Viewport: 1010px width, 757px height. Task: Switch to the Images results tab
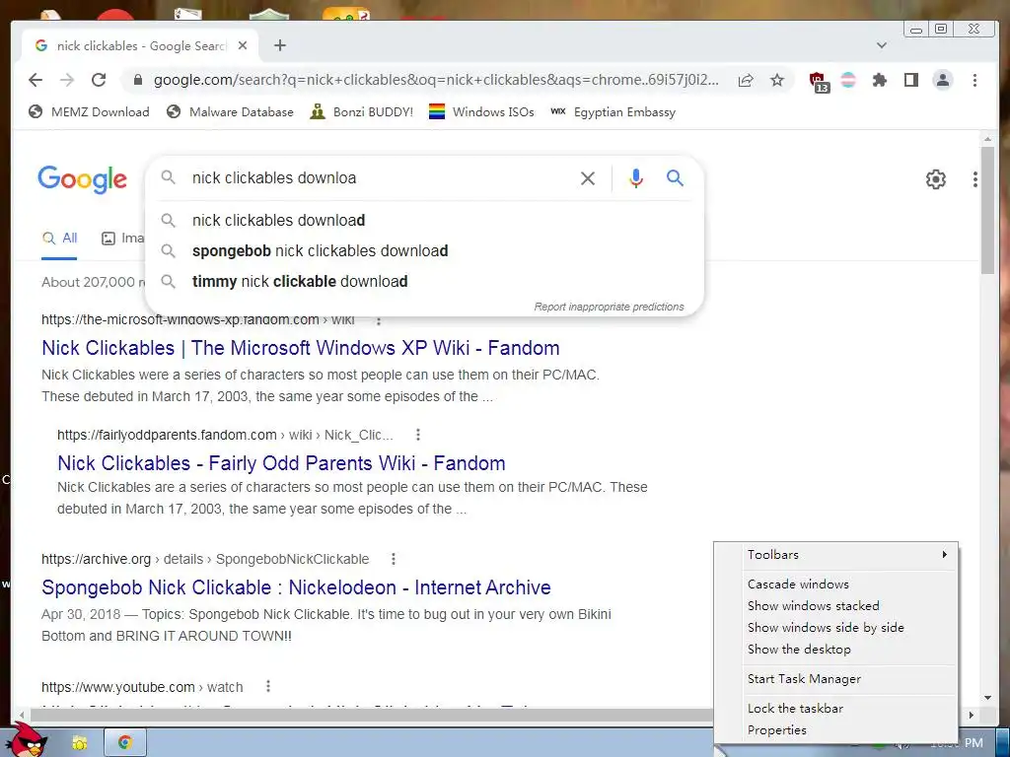tap(122, 239)
